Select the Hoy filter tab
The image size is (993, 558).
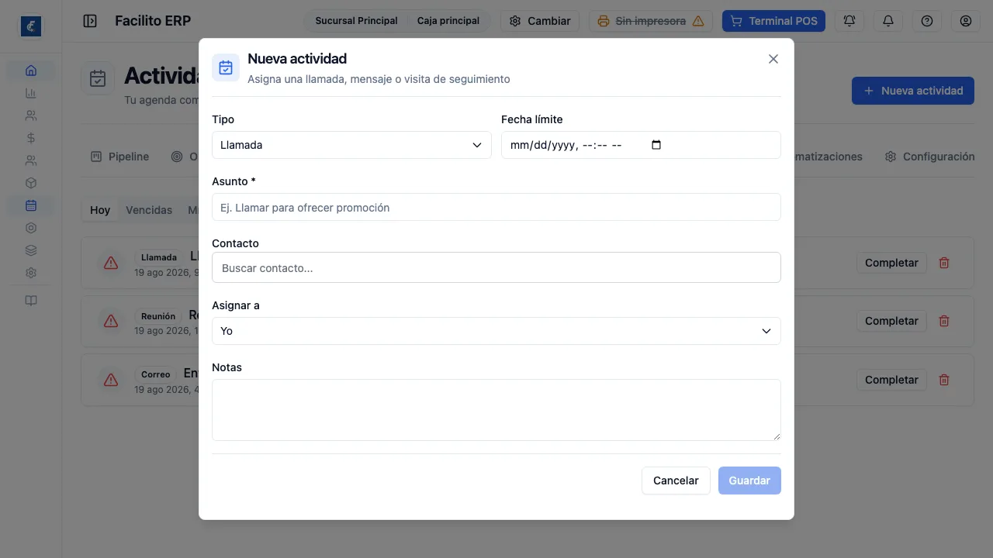[x=100, y=210]
